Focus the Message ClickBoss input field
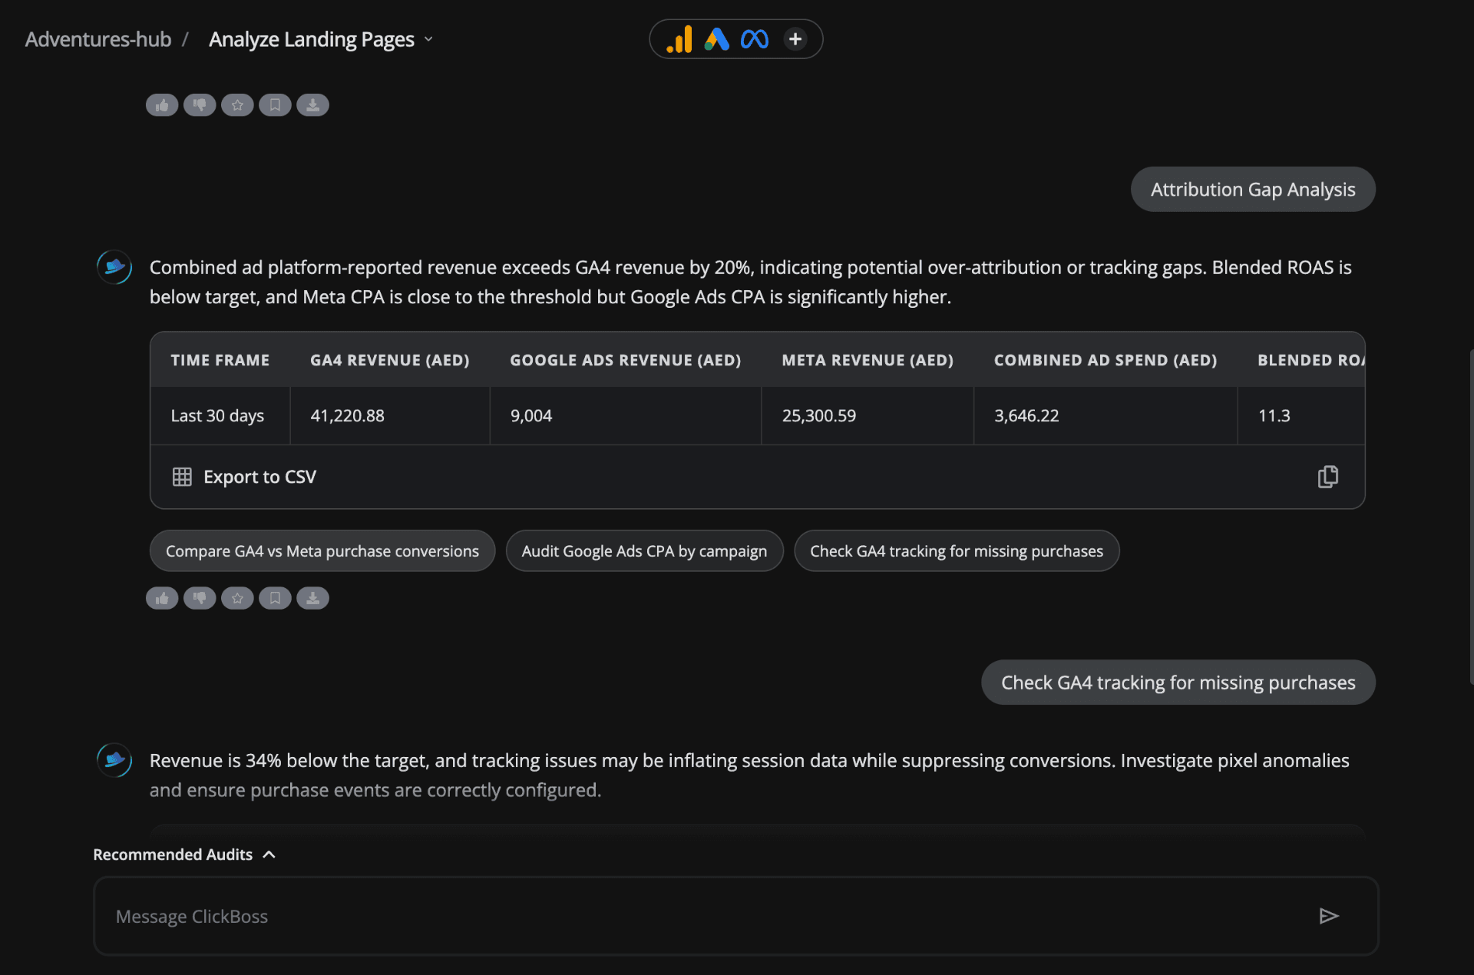 click(x=735, y=916)
